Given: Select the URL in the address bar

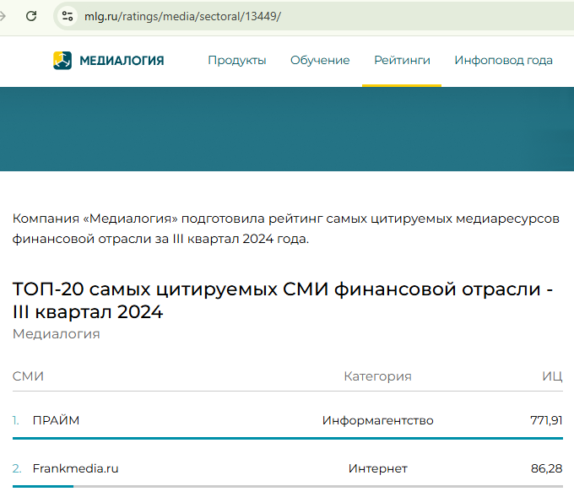Looking at the screenshot, I should tap(182, 17).
